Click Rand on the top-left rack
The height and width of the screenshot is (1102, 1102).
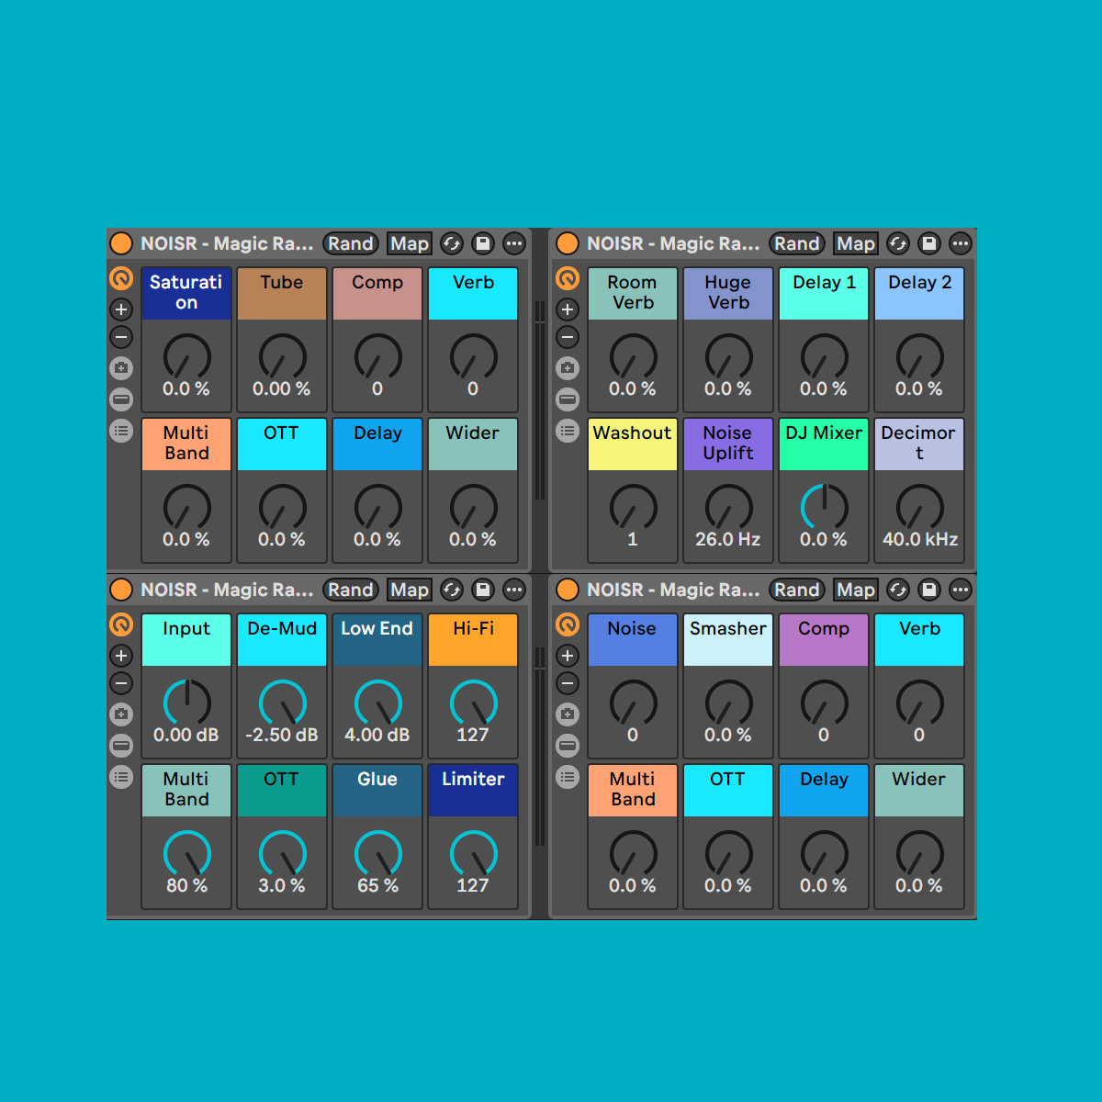pyautogui.click(x=351, y=243)
